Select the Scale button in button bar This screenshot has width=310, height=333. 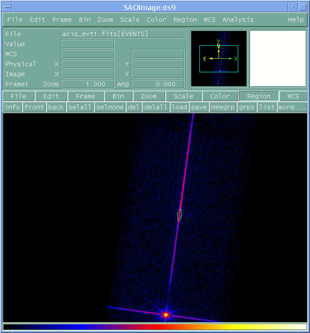pyautogui.click(x=184, y=96)
